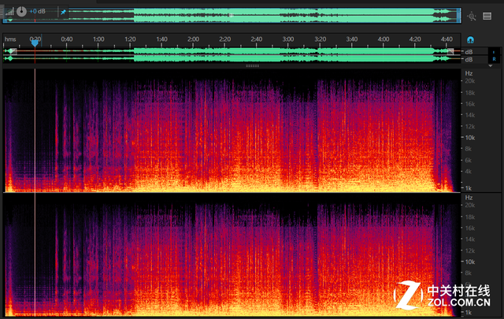Image resolution: width=504 pixels, height=319 pixels.
Task: Click the zoom navigator magnifier icon
Action: (x=472, y=15)
